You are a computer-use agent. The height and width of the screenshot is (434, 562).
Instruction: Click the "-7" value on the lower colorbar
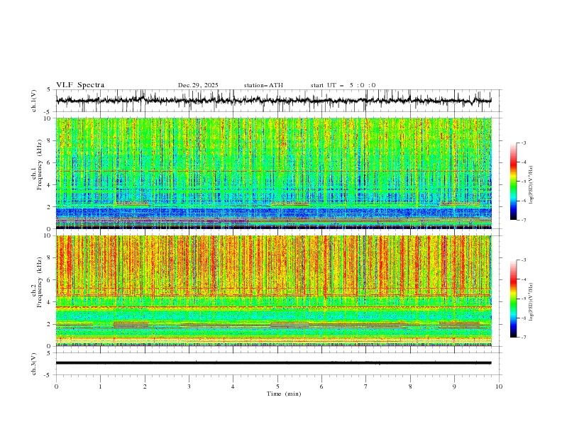(x=522, y=338)
